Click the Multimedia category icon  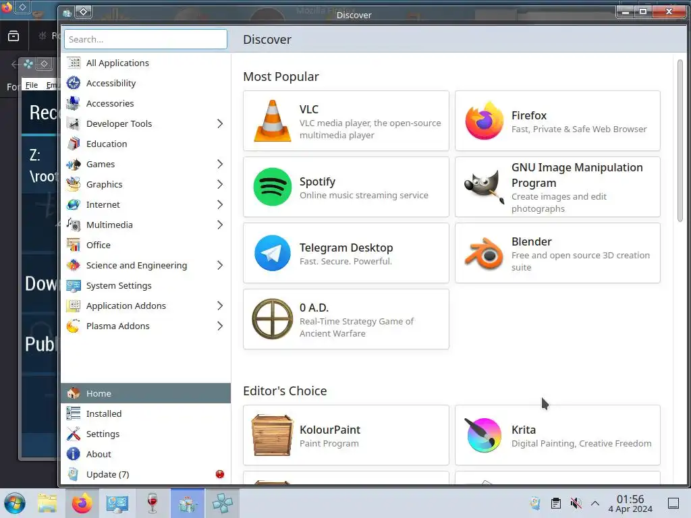74,225
